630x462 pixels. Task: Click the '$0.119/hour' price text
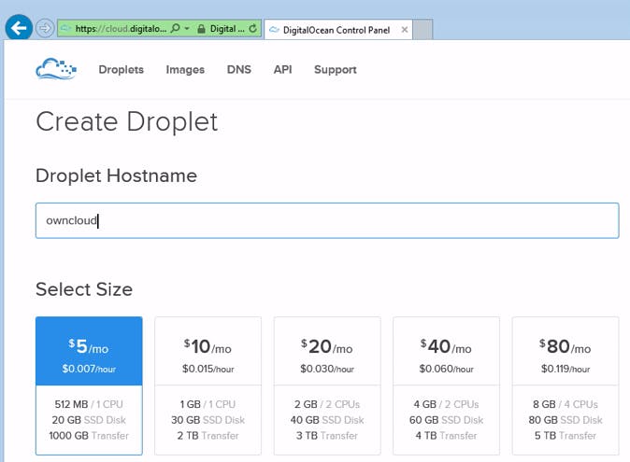coord(566,369)
